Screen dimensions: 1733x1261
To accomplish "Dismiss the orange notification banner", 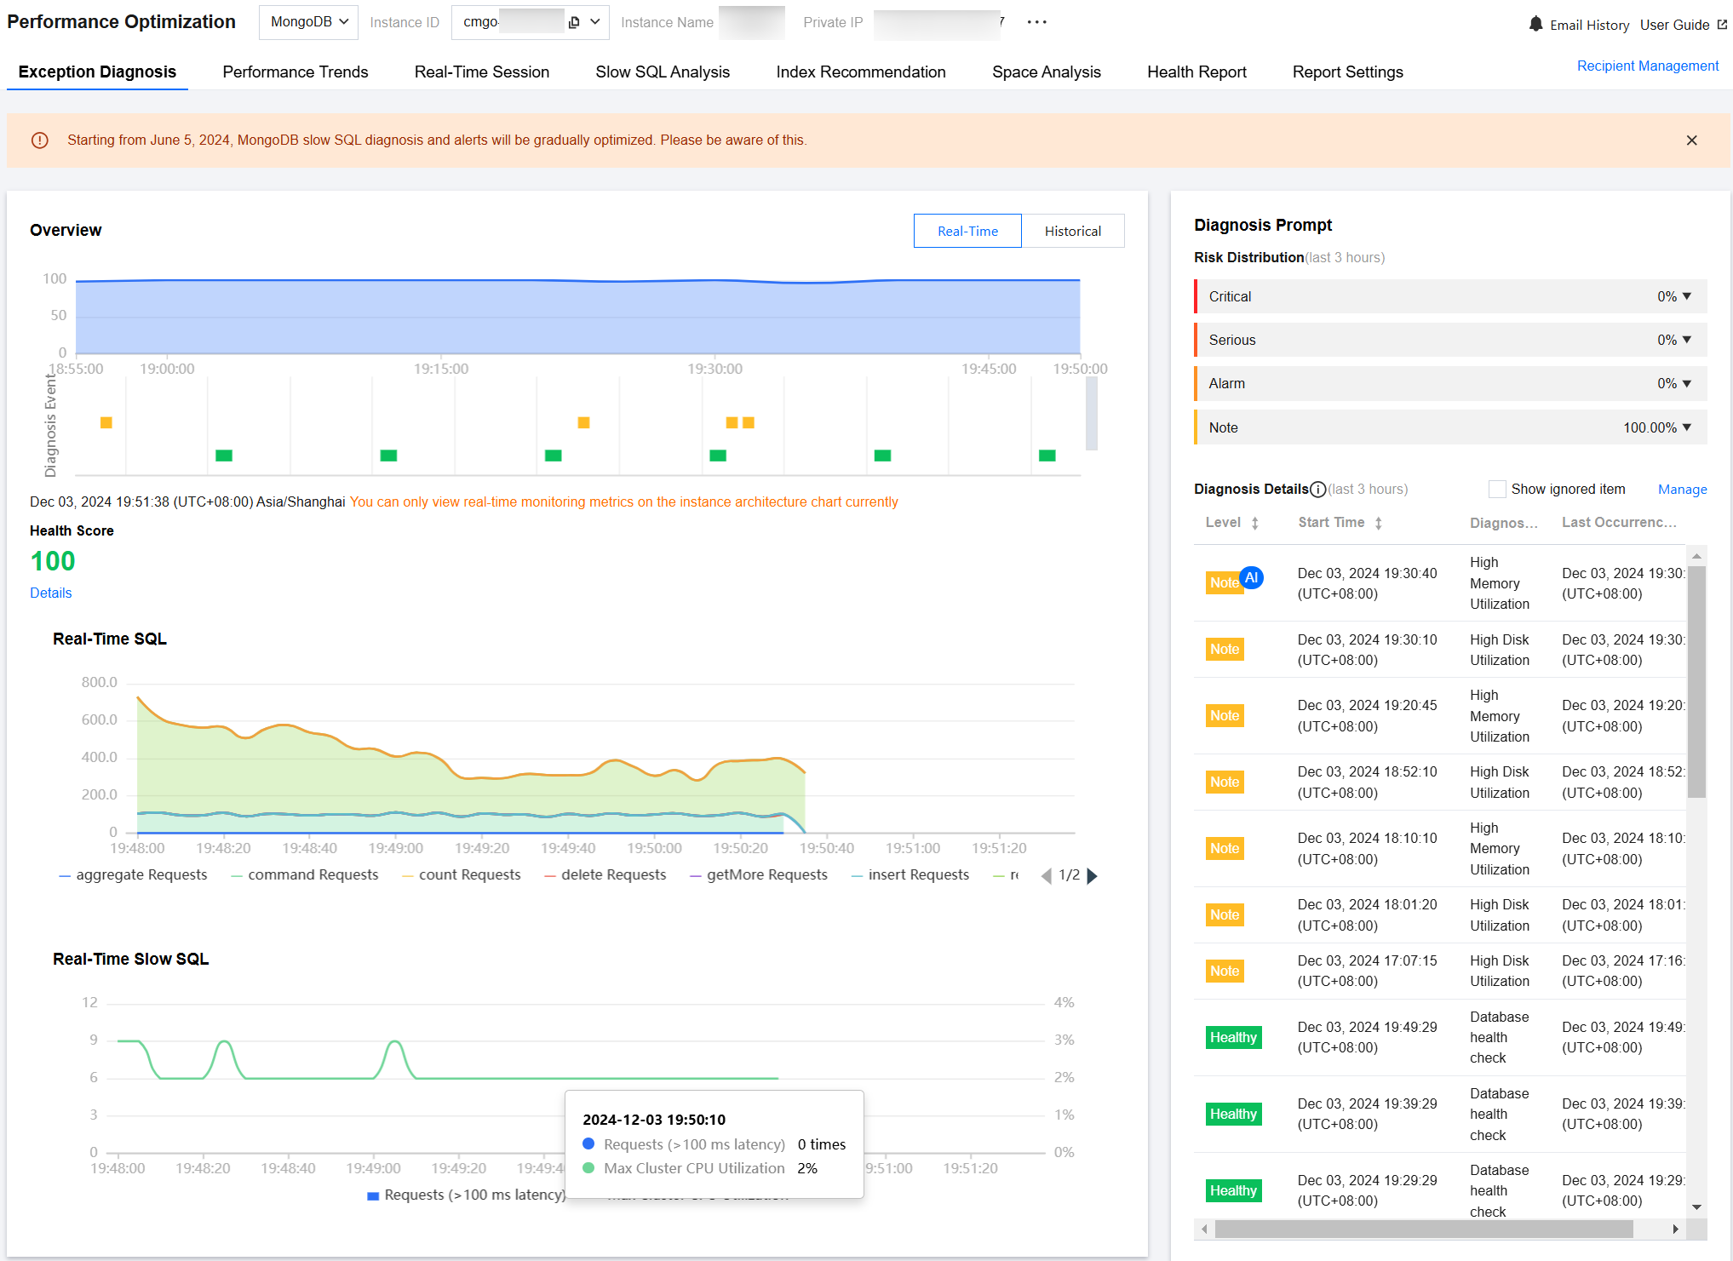I will tap(1691, 140).
